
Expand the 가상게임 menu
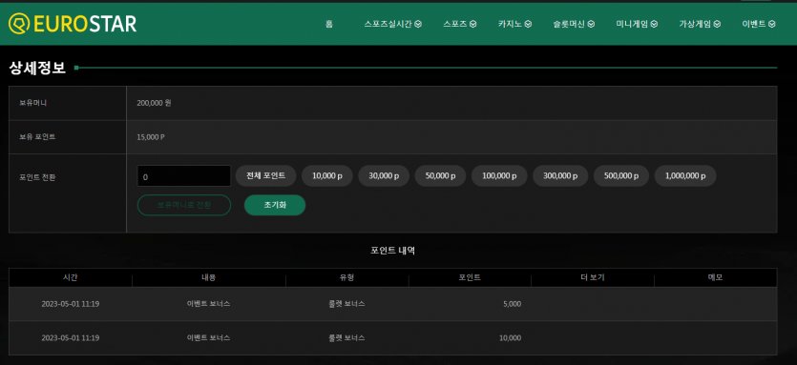pos(700,24)
